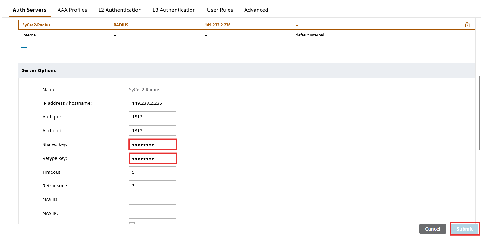
Task: Focus the IP address / hostname field
Action: pos(153,103)
